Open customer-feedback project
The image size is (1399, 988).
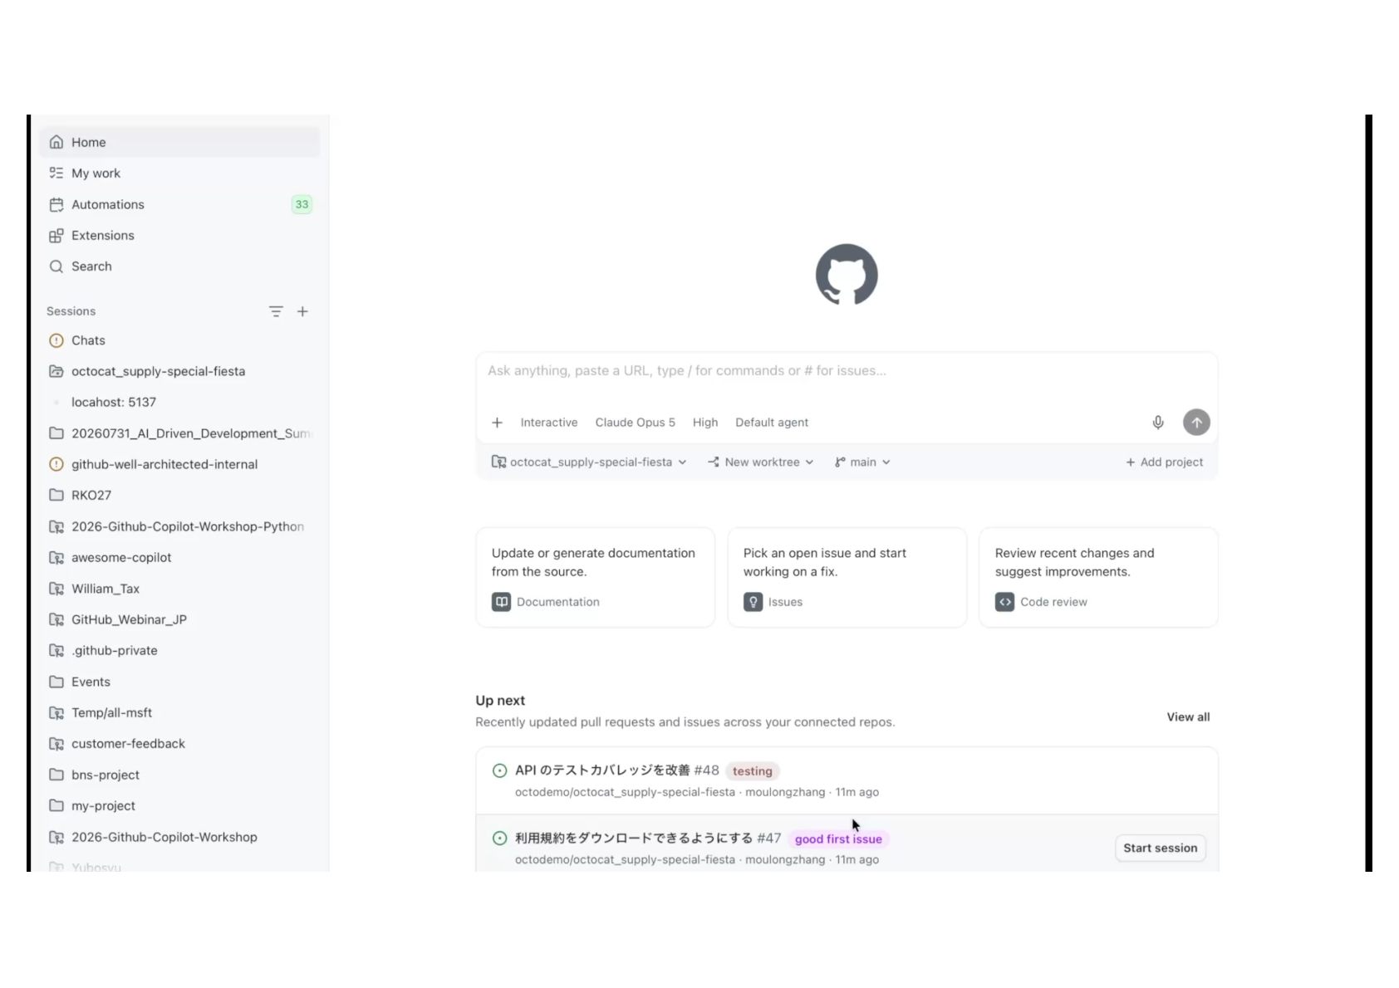[x=179, y=744]
